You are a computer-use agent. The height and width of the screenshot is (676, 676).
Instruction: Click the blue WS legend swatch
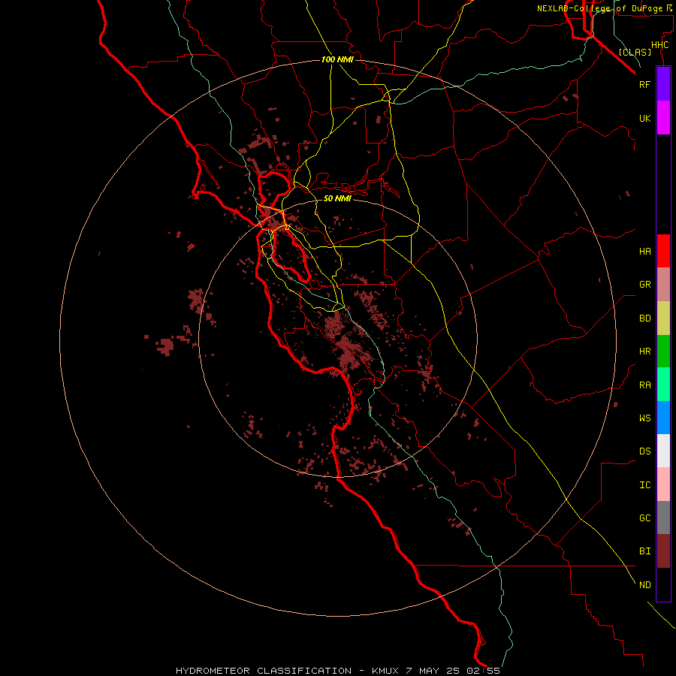click(x=663, y=418)
